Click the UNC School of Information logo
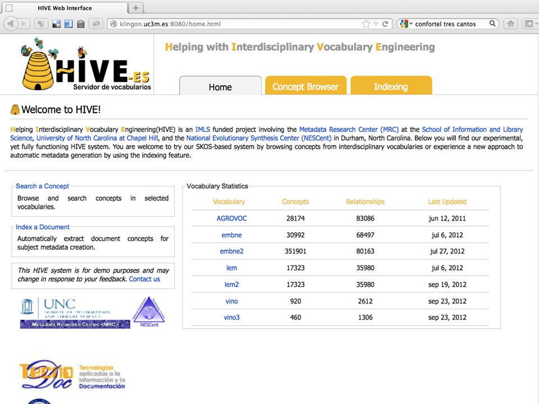 [x=65, y=307]
